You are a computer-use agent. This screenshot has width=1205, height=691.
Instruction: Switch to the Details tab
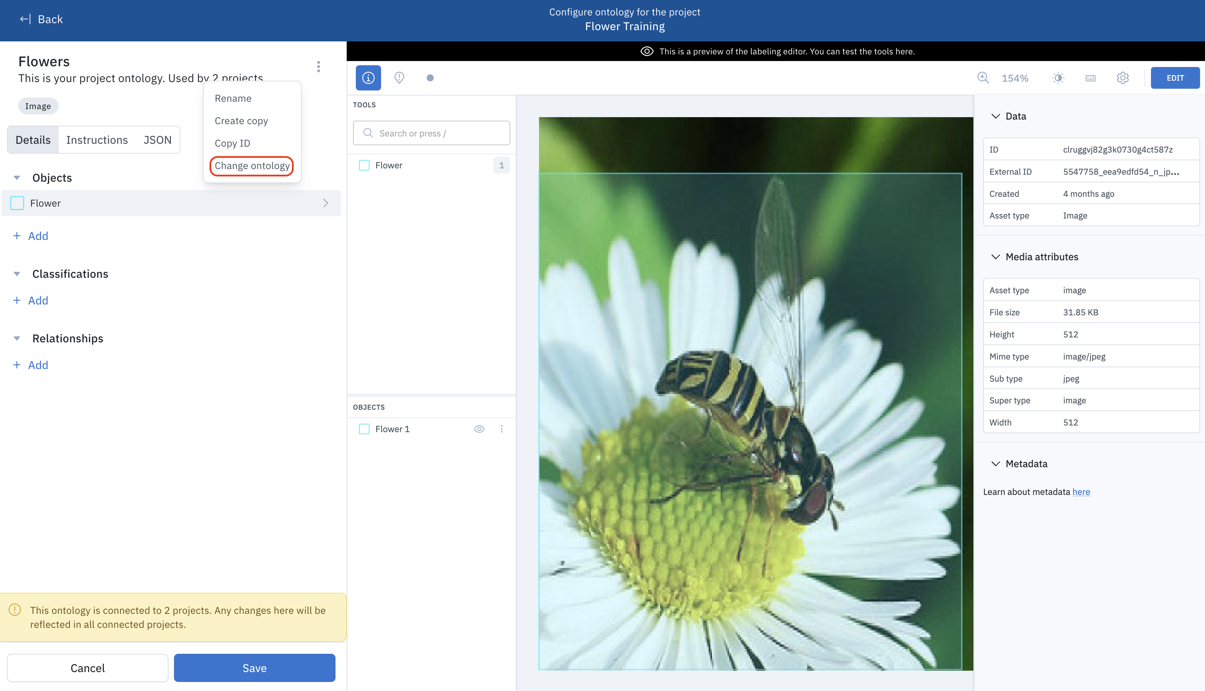(x=33, y=140)
